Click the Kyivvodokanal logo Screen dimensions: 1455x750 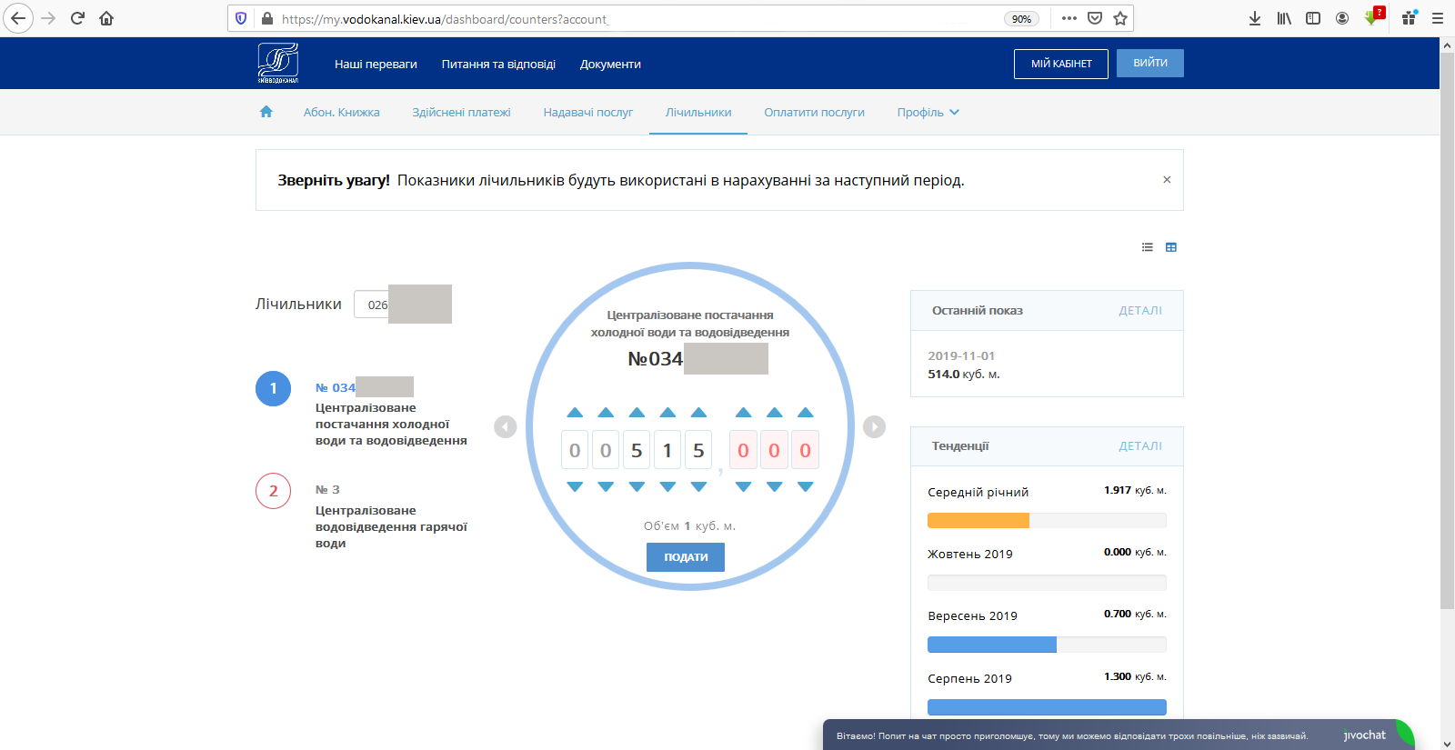click(277, 63)
